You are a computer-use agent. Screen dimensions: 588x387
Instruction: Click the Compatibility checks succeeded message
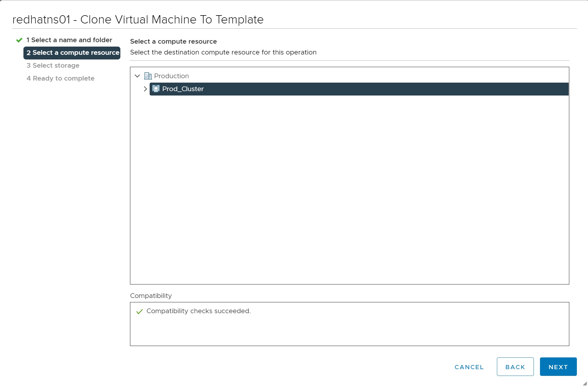199,311
